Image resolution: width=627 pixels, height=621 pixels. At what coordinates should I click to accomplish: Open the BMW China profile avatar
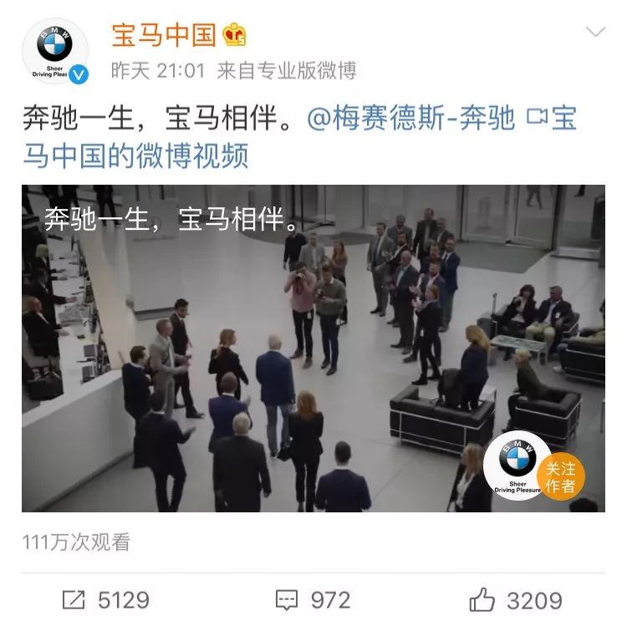[55, 51]
